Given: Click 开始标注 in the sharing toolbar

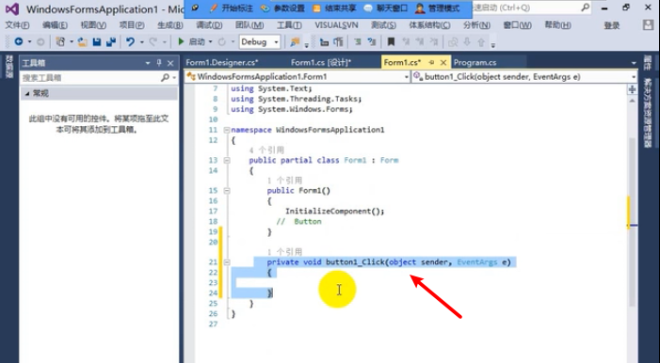Looking at the screenshot, I should pos(232,8).
